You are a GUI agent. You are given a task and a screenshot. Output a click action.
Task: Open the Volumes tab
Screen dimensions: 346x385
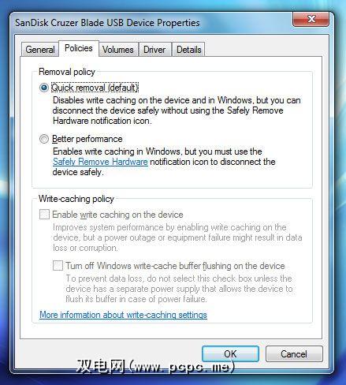(x=118, y=50)
